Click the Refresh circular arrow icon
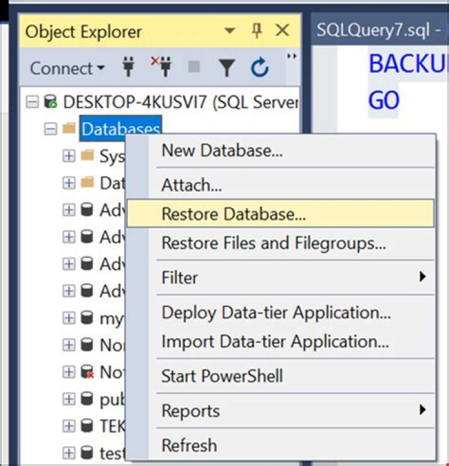Image resolution: width=449 pixels, height=466 pixels. coord(259,67)
